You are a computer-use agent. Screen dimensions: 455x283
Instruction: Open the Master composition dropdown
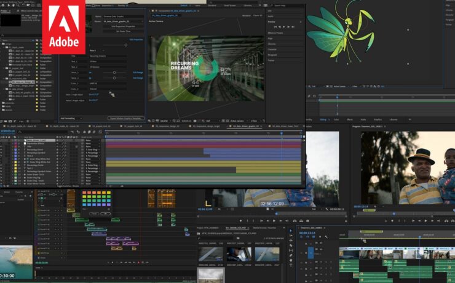tap(124, 22)
